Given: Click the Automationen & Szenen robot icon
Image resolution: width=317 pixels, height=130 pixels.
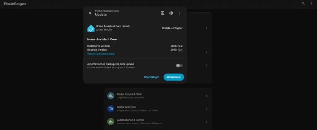Looking at the screenshot, I should tap(111, 121).
